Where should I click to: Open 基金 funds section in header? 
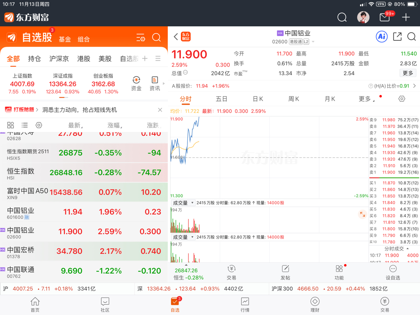pyautogui.click(x=65, y=39)
